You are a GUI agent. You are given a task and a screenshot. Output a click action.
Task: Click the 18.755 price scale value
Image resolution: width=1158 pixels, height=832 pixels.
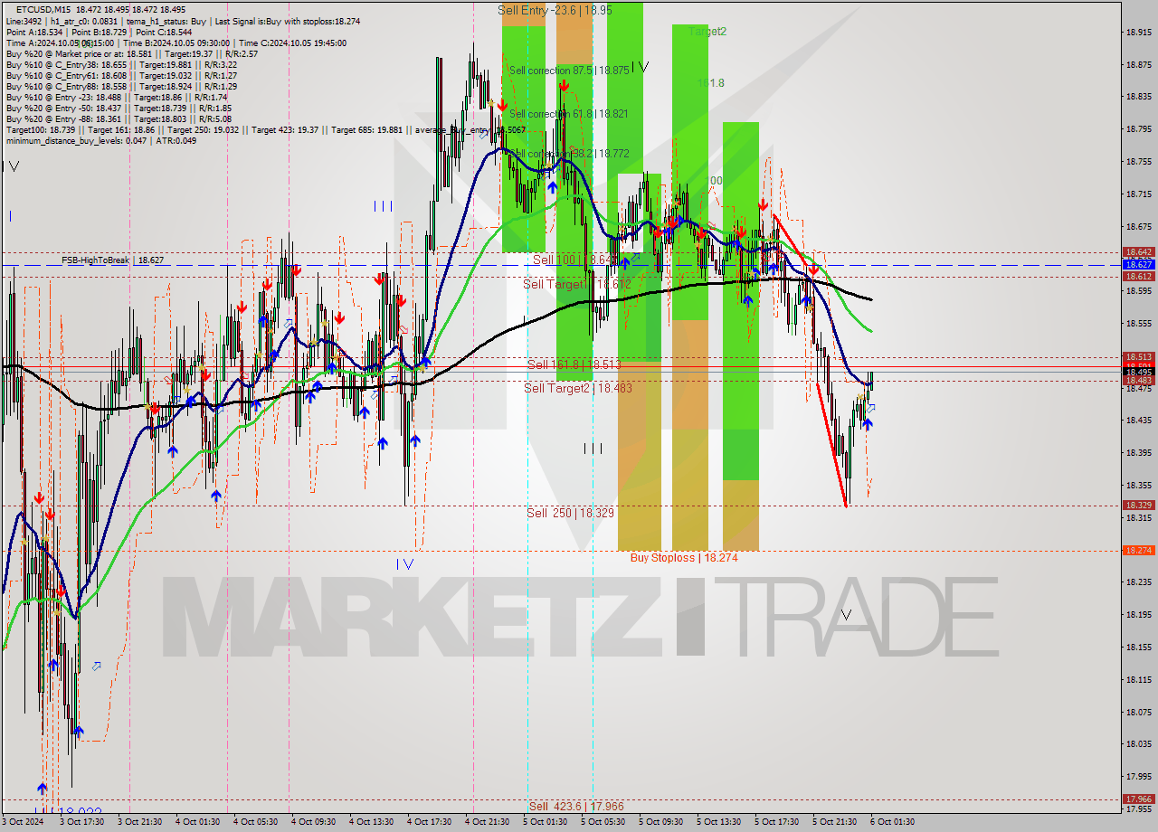point(1138,162)
